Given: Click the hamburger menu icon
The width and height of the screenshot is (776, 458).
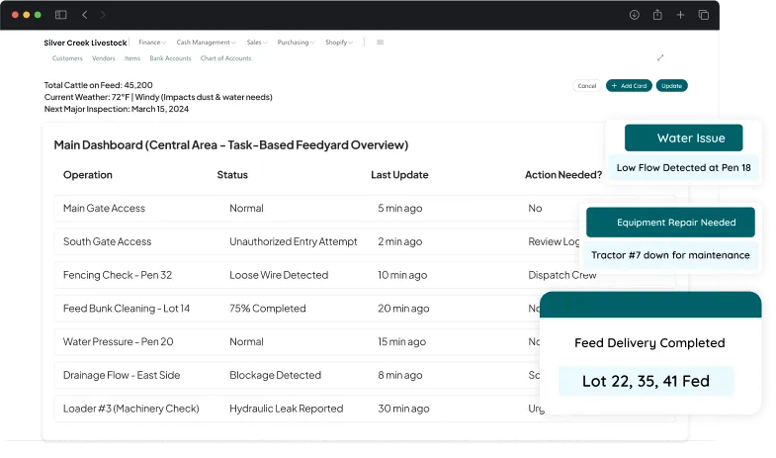Looking at the screenshot, I should tap(381, 43).
